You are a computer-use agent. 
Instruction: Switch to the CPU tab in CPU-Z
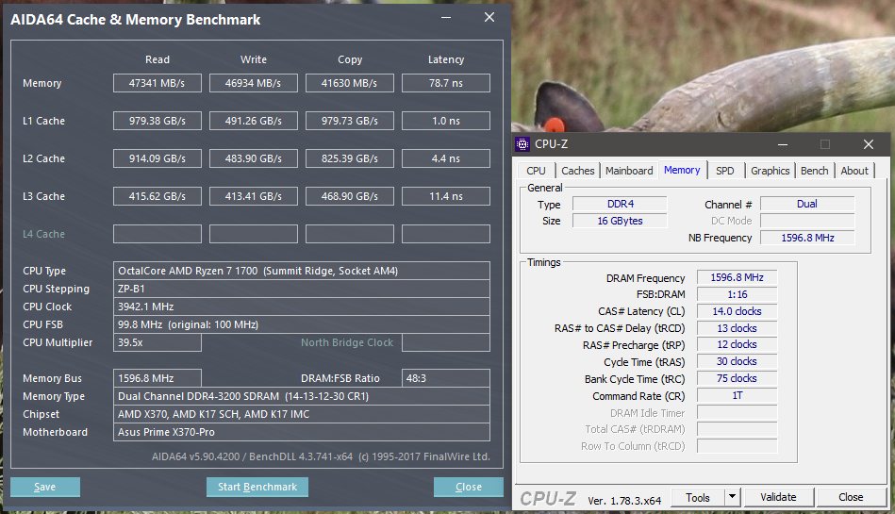(536, 171)
